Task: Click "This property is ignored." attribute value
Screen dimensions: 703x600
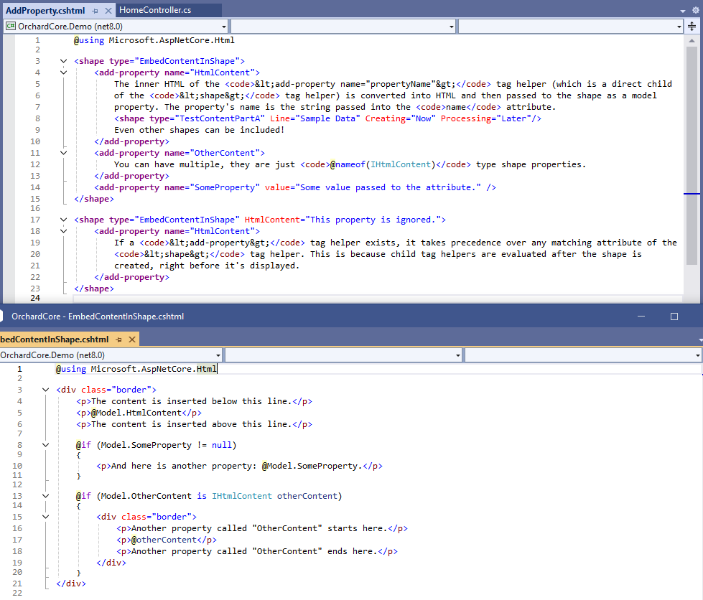Action: pyautogui.click(x=373, y=220)
